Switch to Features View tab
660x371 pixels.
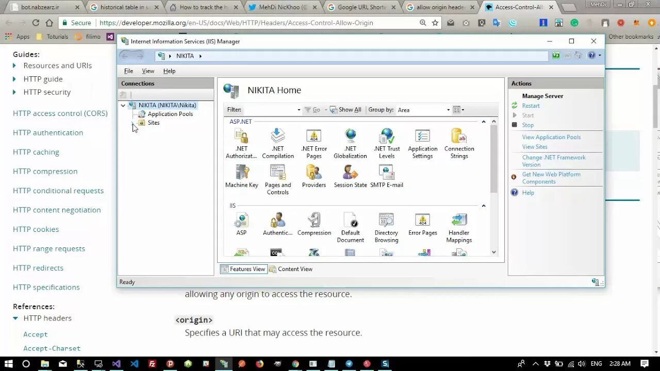point(243,269)
